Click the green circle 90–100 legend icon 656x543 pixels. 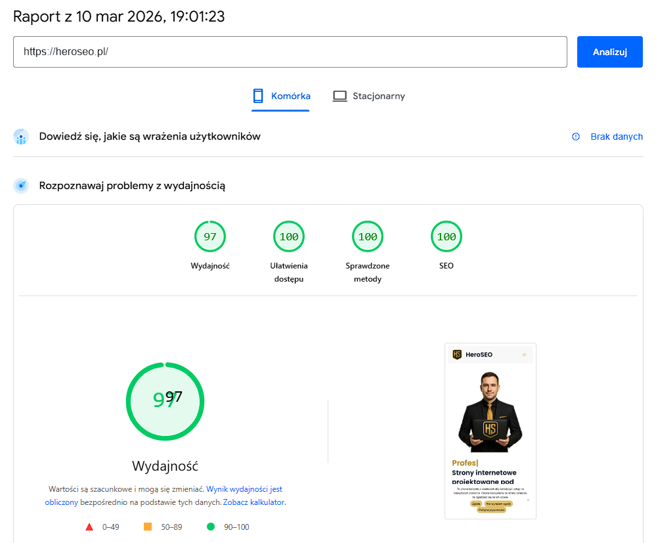point(211,527)
